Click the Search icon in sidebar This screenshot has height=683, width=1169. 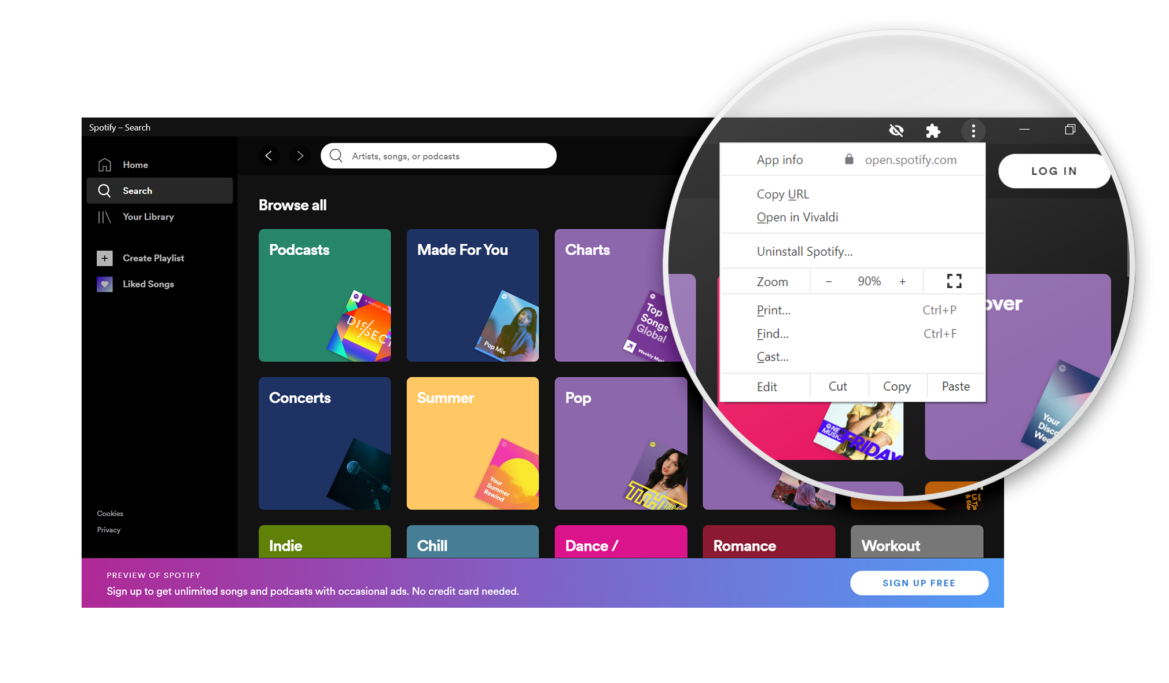click(x=104, y=190)
